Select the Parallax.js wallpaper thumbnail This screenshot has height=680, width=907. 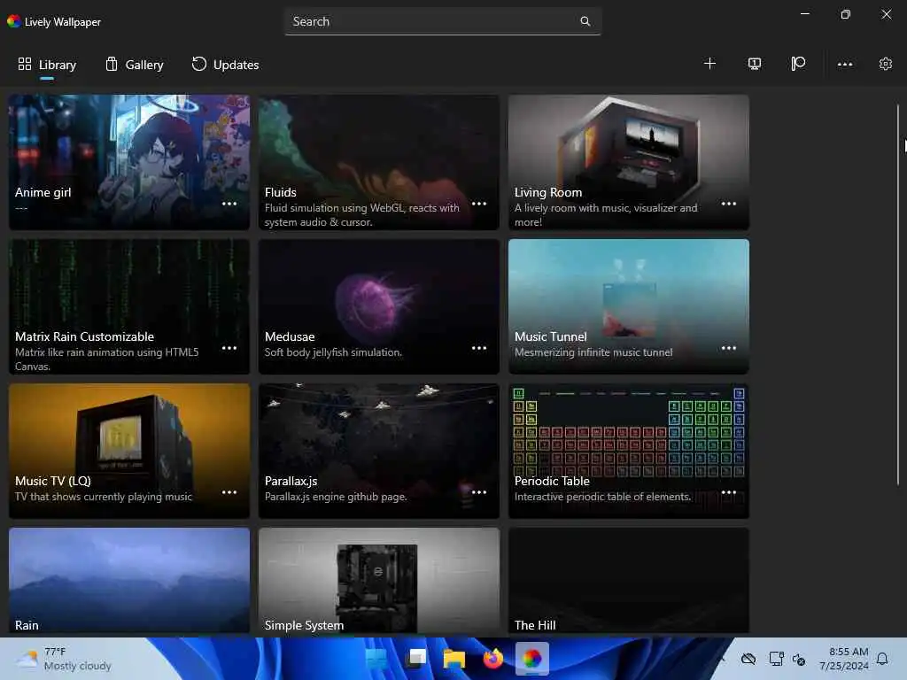(x=379, y=451)
